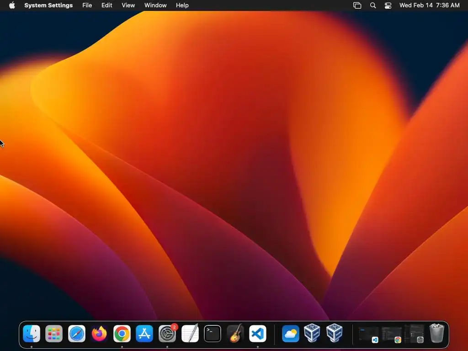468x351 pixels.
Task: Open Launchpad from the Dock
Action: pyautogui.click(x=54, y=333)
